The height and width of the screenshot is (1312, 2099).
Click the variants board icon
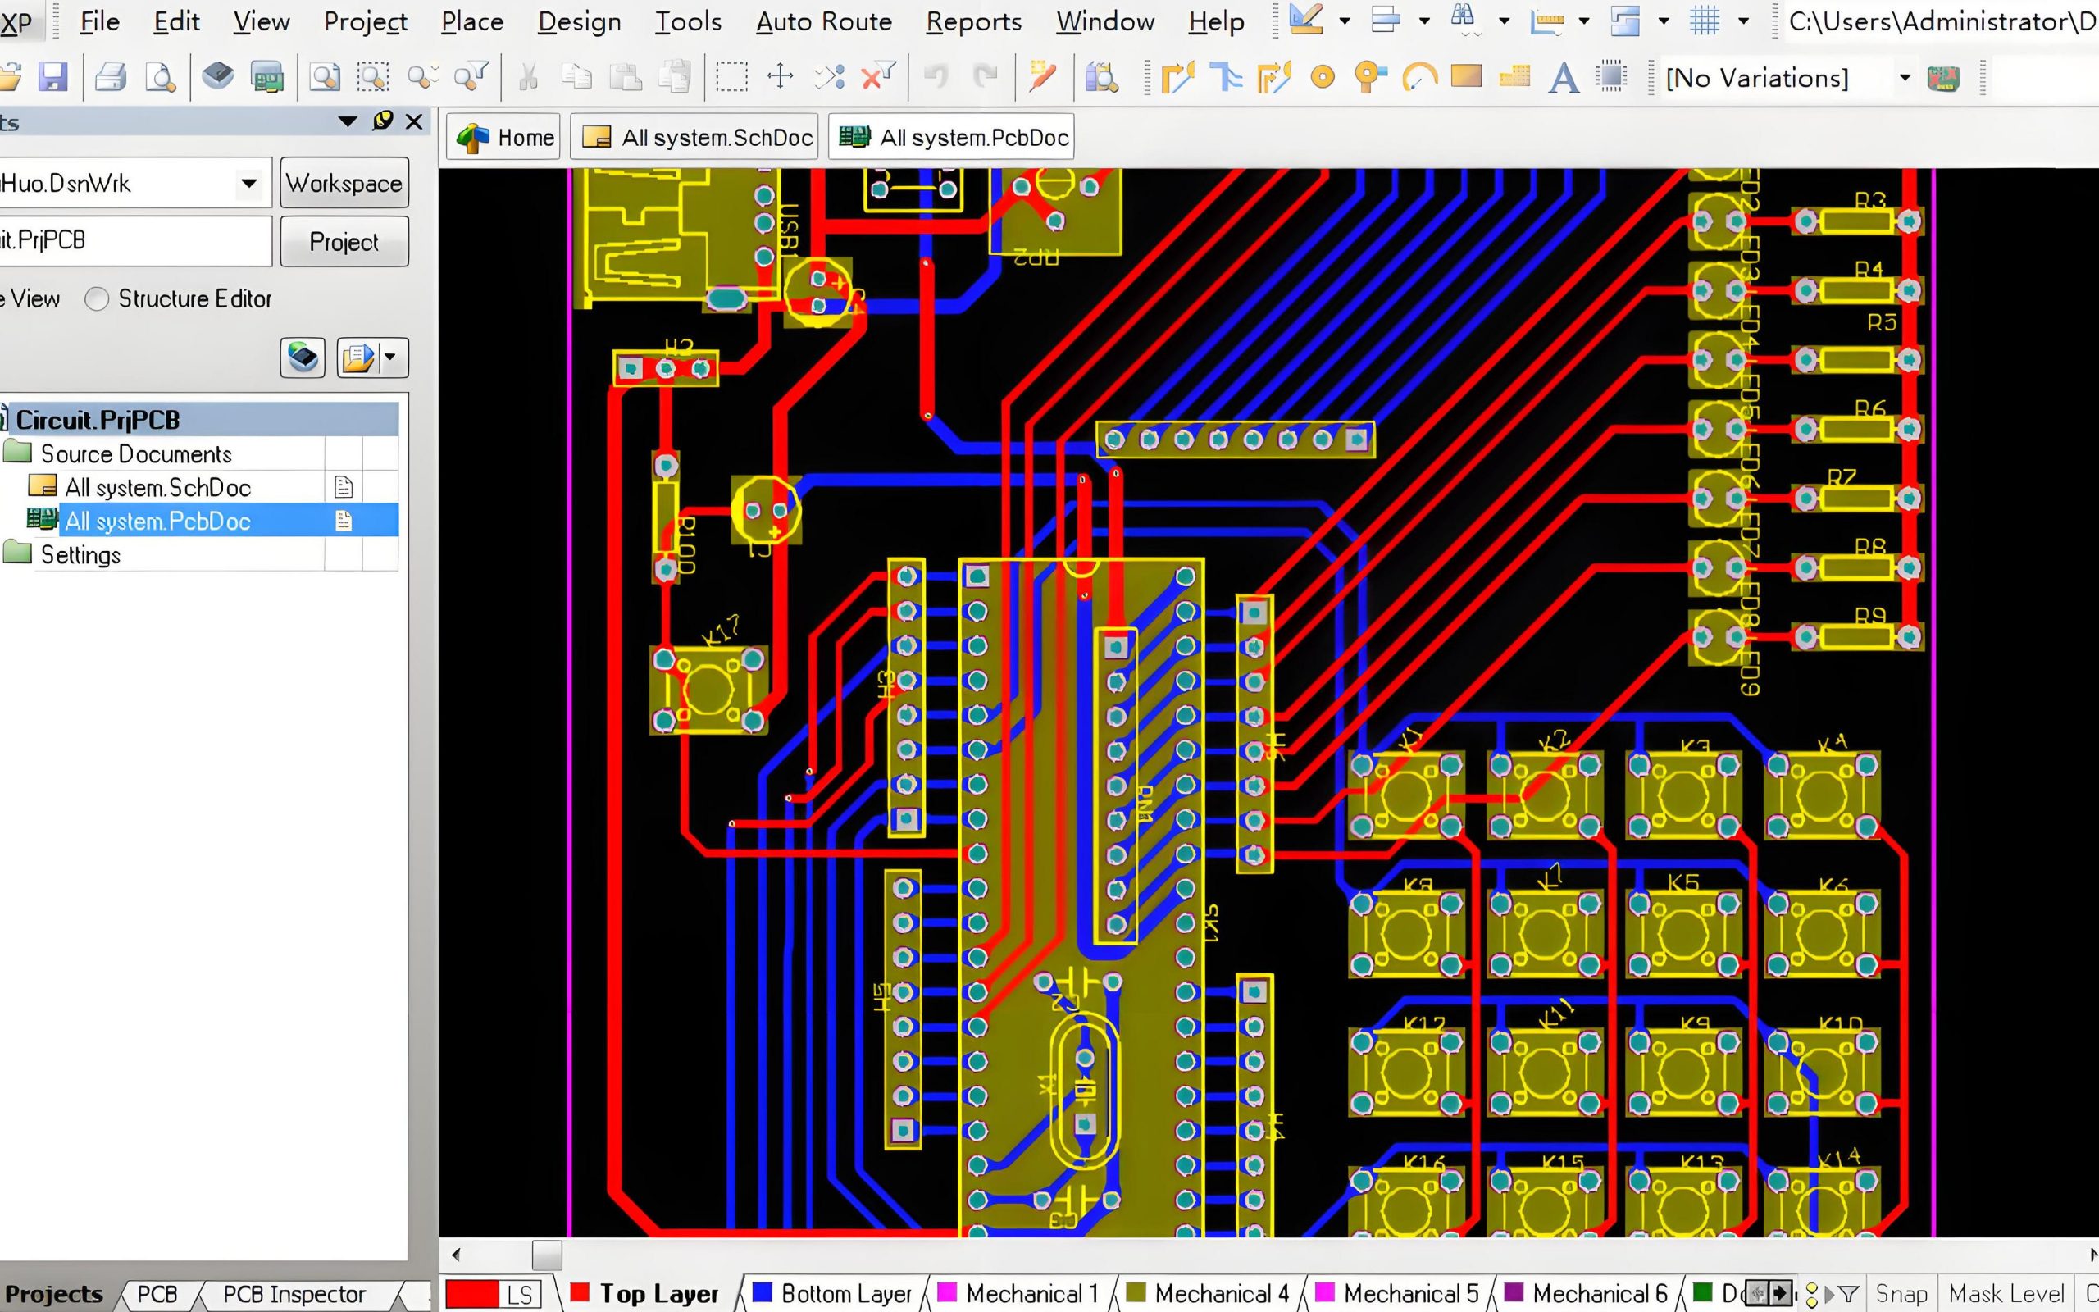1944,78
